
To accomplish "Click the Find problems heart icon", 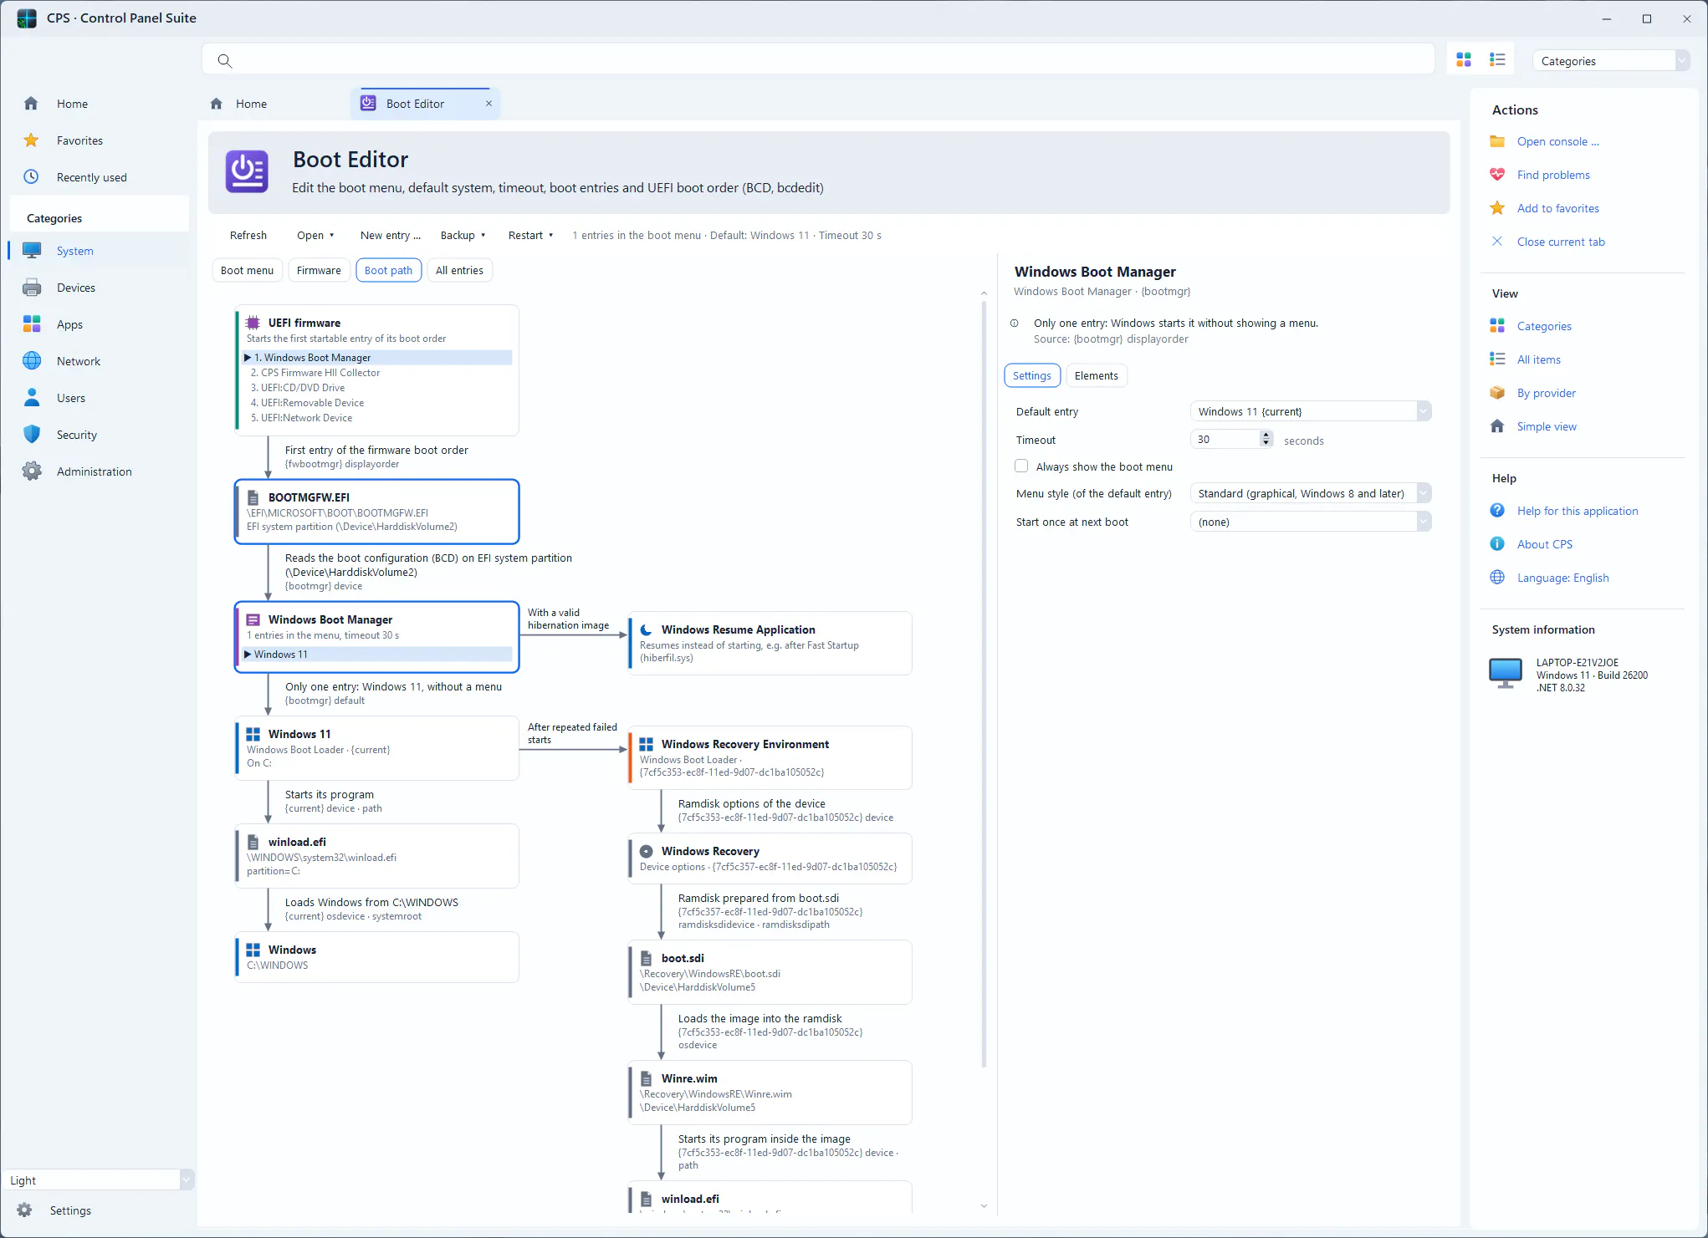I will point(1497,175).
